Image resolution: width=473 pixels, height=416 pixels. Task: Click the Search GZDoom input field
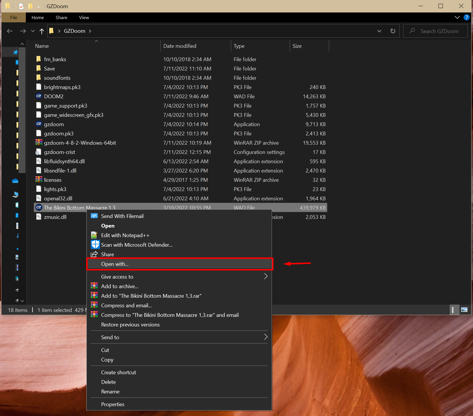435,31
